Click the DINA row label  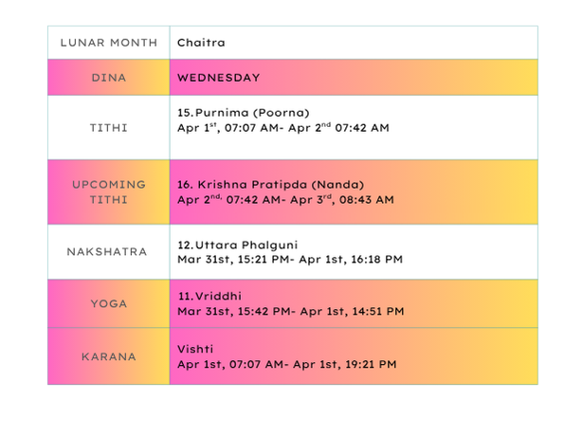(108, 77)
